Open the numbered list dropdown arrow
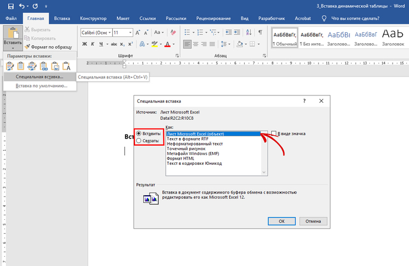 pos(206,33)
